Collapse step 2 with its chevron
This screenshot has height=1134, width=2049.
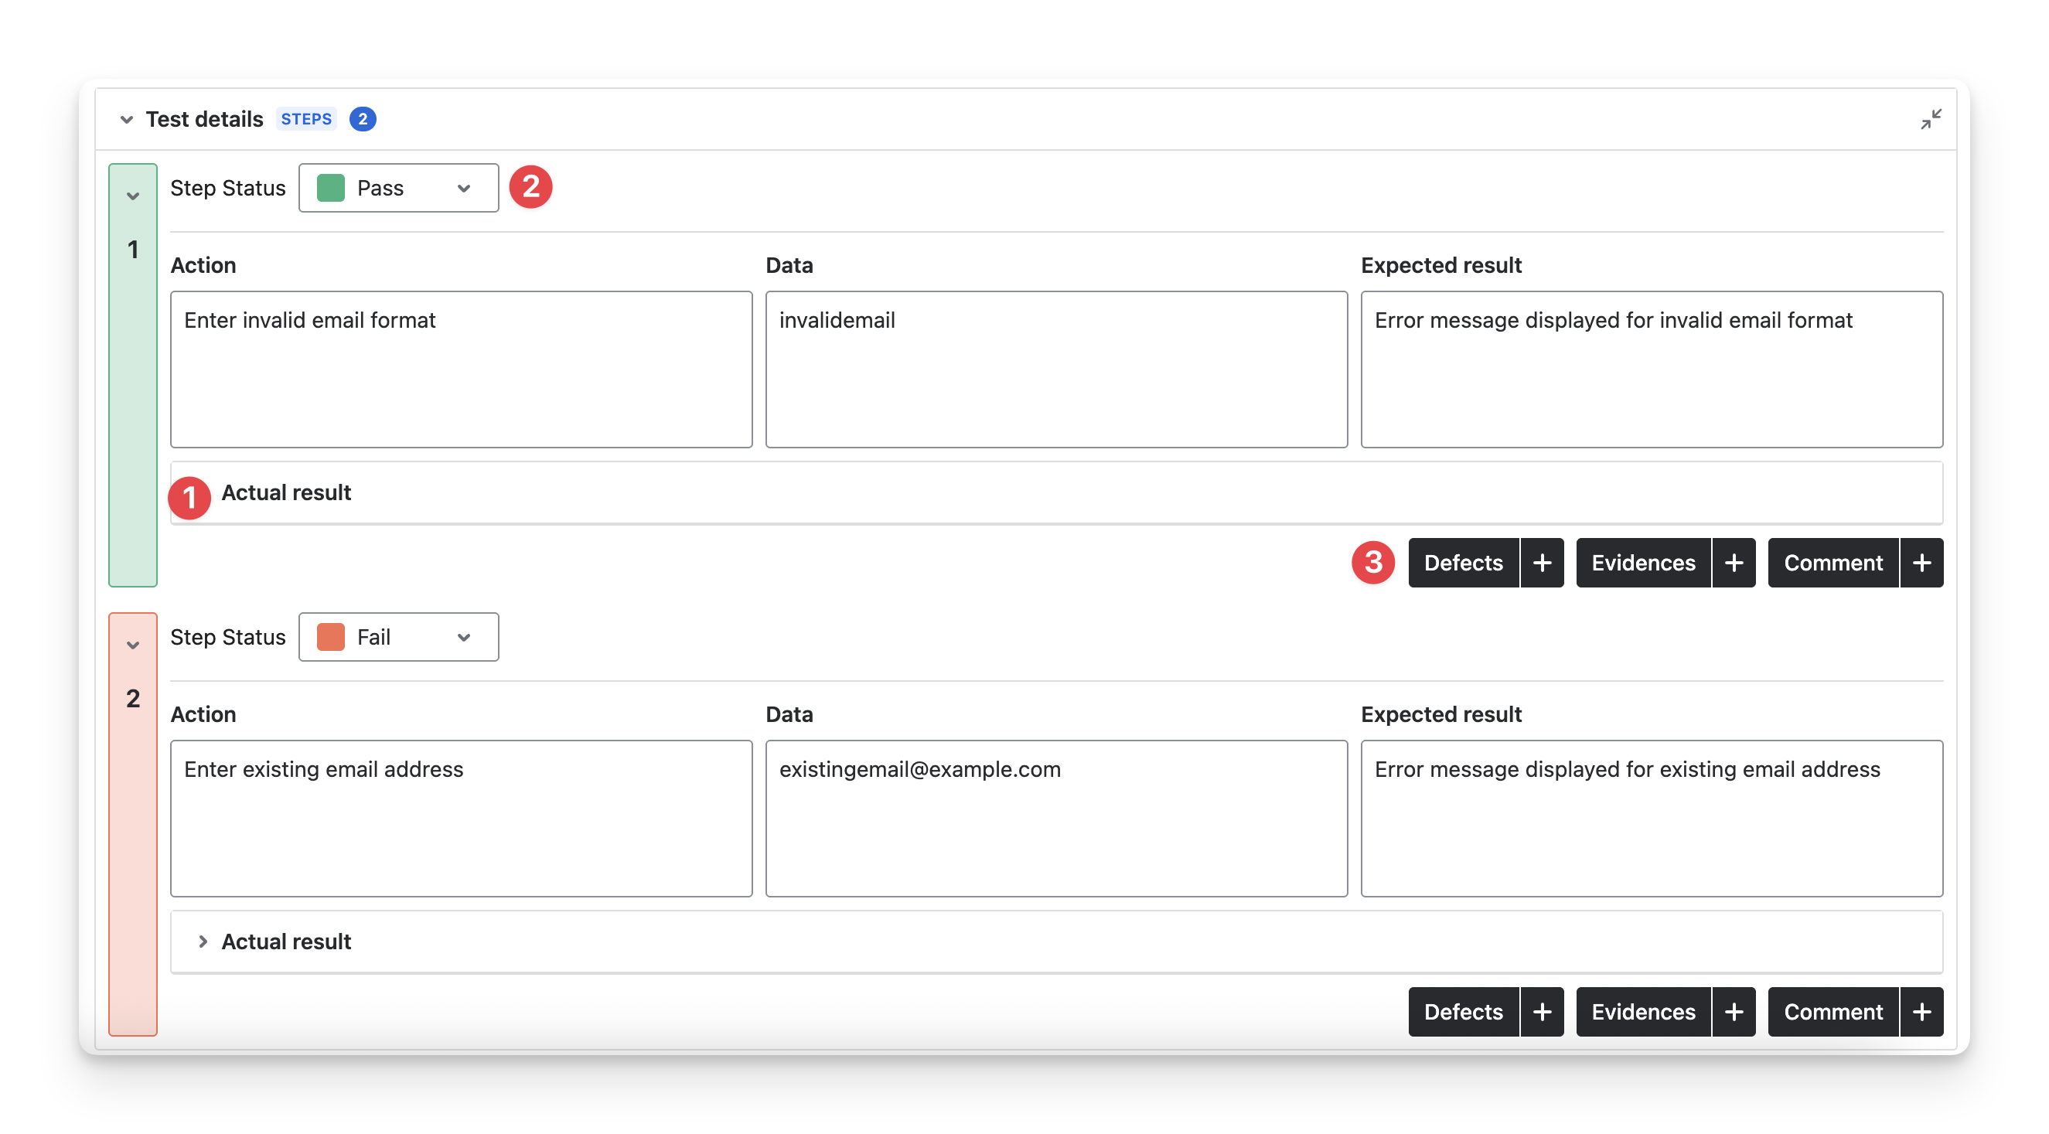coord(133,645)
